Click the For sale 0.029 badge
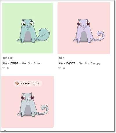The image size is (116, 133). pyautogui.click(x=28, y=83)
